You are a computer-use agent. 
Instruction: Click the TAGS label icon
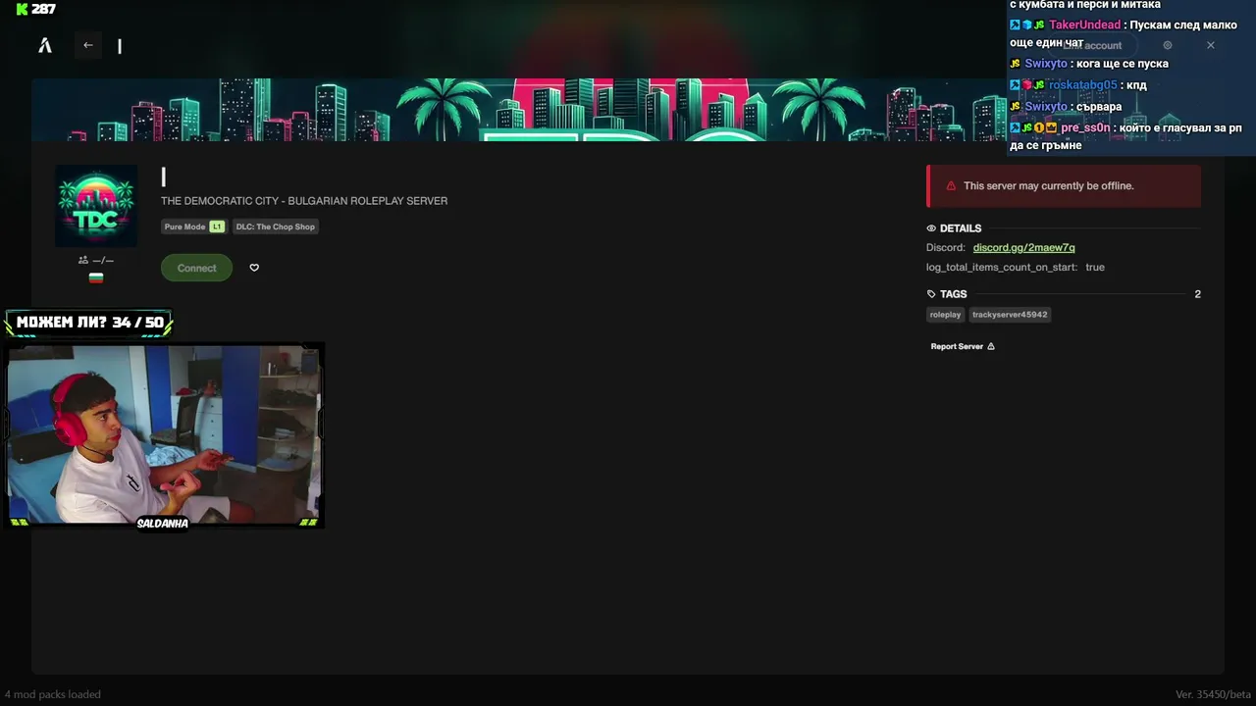[x=931, y=294]
